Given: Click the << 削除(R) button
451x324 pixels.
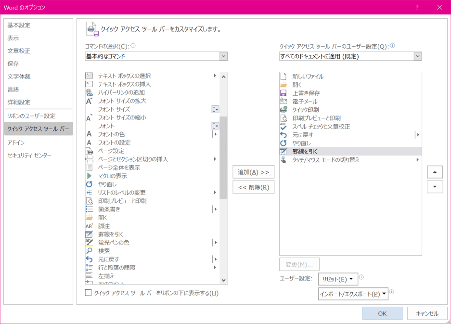Looking at the screenshot, I should [x=253, y=187].
